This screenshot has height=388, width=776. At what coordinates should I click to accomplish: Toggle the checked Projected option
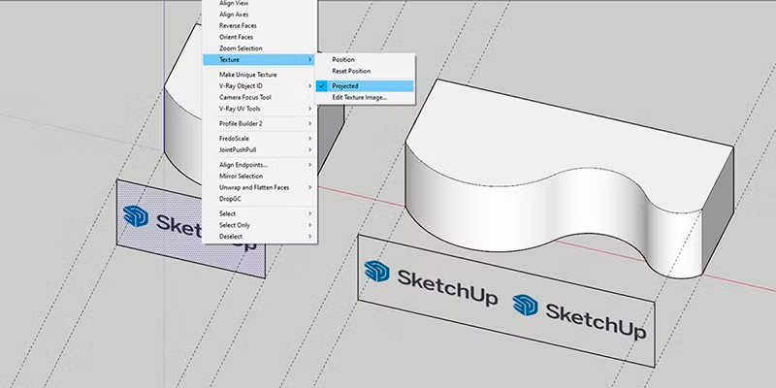(x=365, y=86)
